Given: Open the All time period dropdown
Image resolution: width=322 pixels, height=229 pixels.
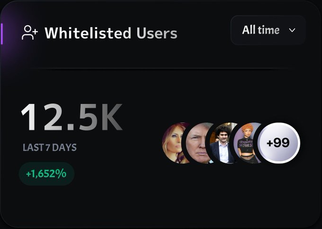Looking at the screenshot, I should 268,30.
